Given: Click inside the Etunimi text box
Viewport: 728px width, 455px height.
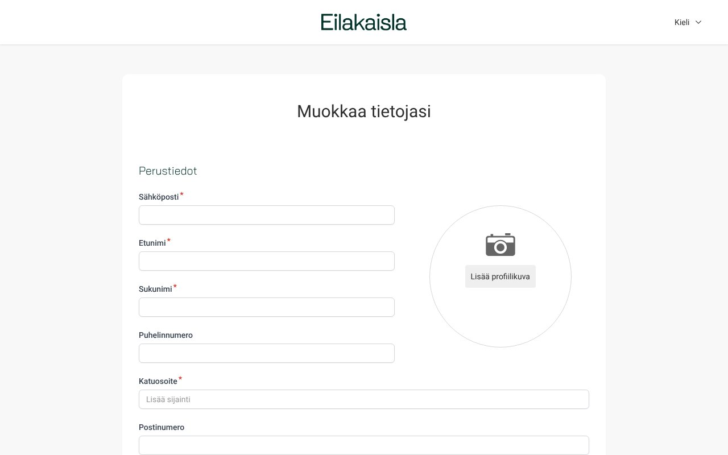Looking at the screenshot, I should [x=267, y=261].
